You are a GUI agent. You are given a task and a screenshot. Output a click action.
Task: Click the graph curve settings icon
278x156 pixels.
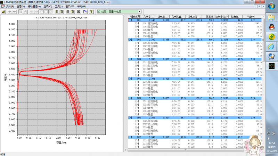[85, 11]
